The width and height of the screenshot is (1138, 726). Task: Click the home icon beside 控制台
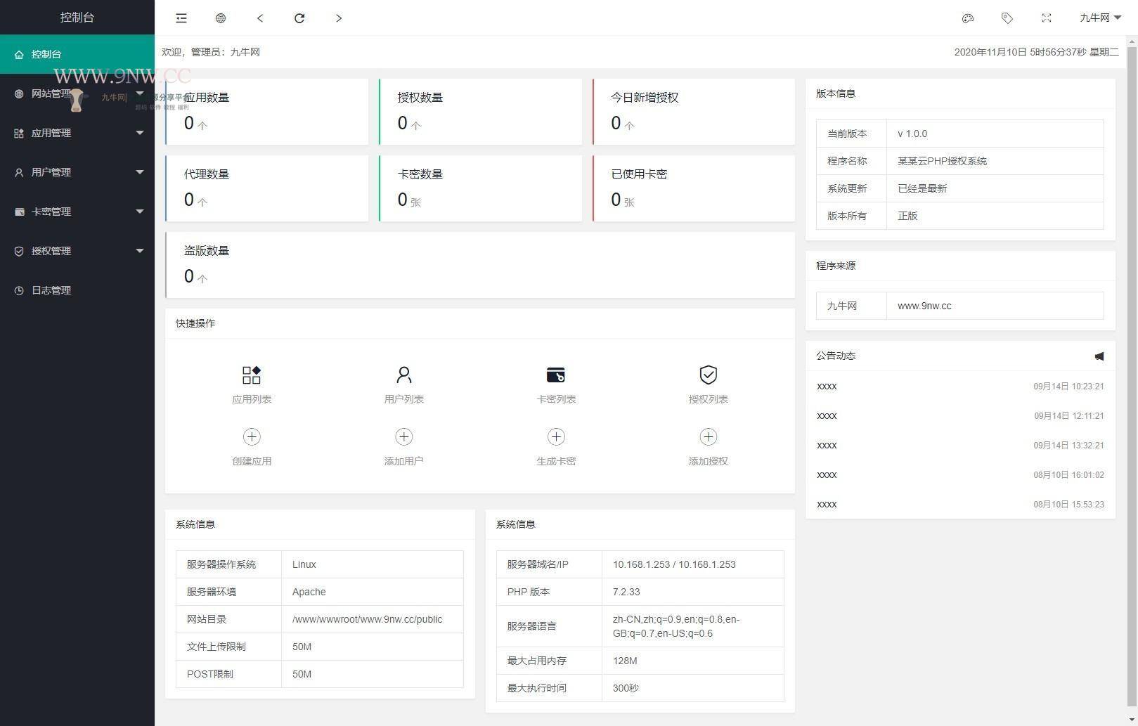[x=19, y=54]
